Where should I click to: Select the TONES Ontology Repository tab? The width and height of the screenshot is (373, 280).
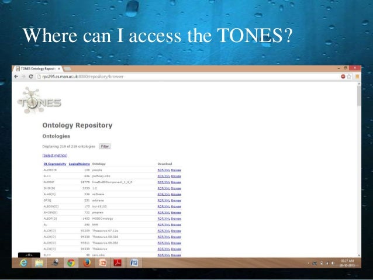pos(37,69)
